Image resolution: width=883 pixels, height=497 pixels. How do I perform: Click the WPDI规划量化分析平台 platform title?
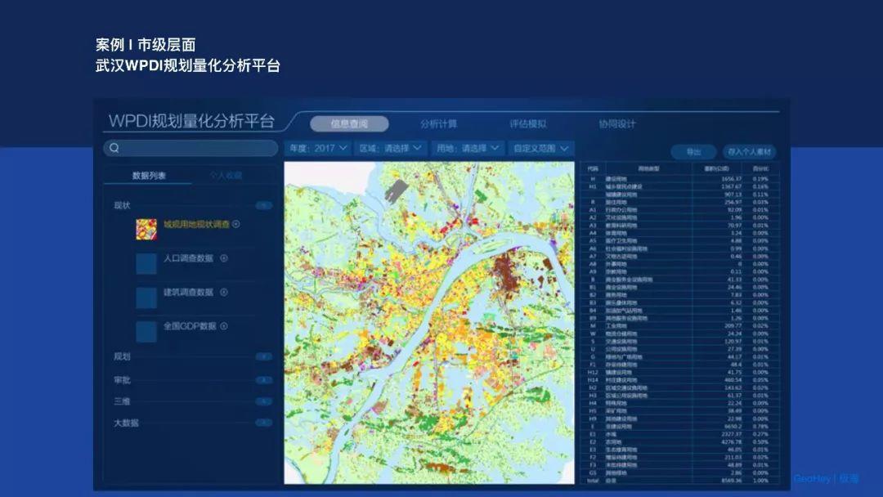[x=191, y=121]
